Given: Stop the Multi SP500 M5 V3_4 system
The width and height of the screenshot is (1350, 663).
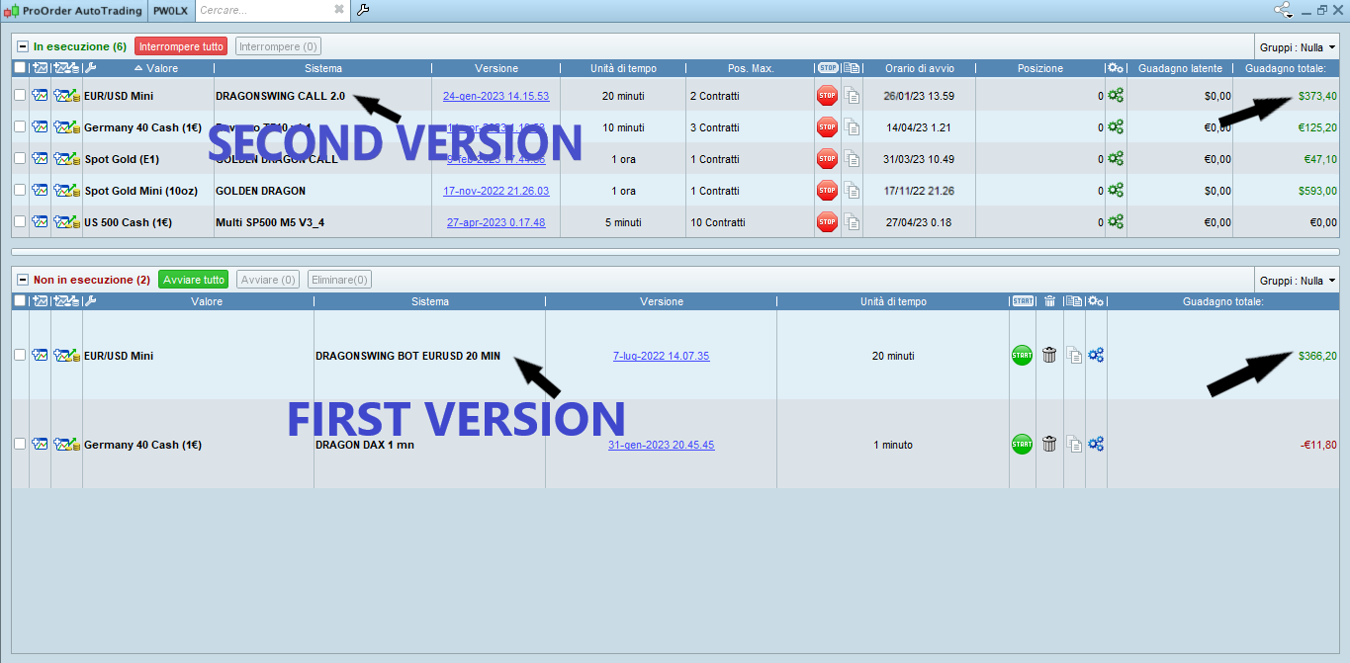Looking at the screenshot, I should coord(827,222).
